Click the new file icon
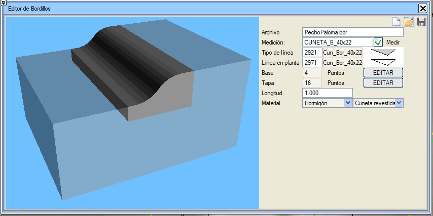Viewport: 433px width, 216px height. [396, 22]
